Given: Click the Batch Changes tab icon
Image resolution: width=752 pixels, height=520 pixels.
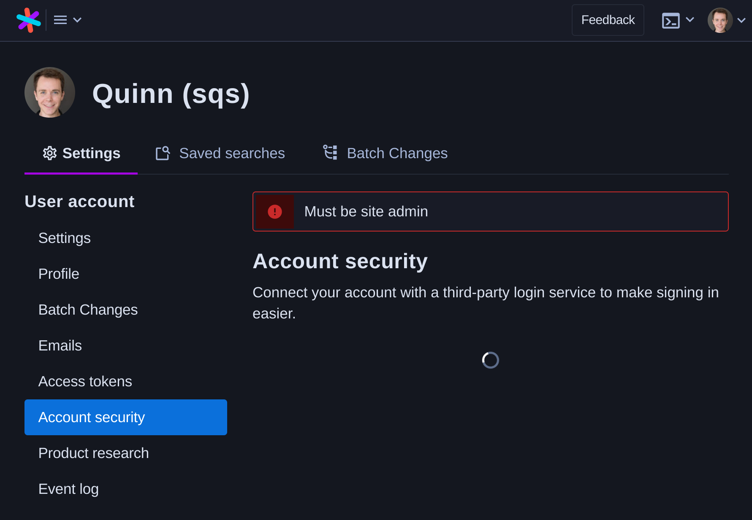Looking at the screenshot, I should pyautogui.click(x=330, y=153).
